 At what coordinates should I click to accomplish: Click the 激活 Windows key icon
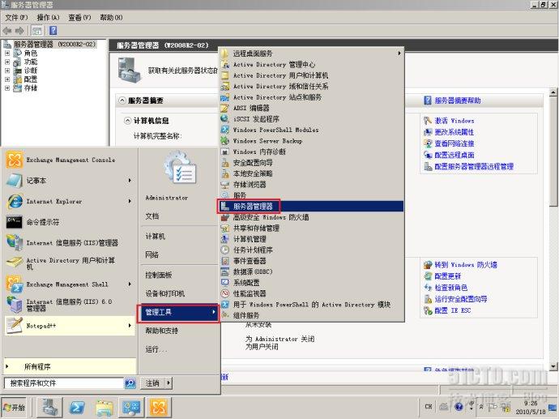pos(428,121)
